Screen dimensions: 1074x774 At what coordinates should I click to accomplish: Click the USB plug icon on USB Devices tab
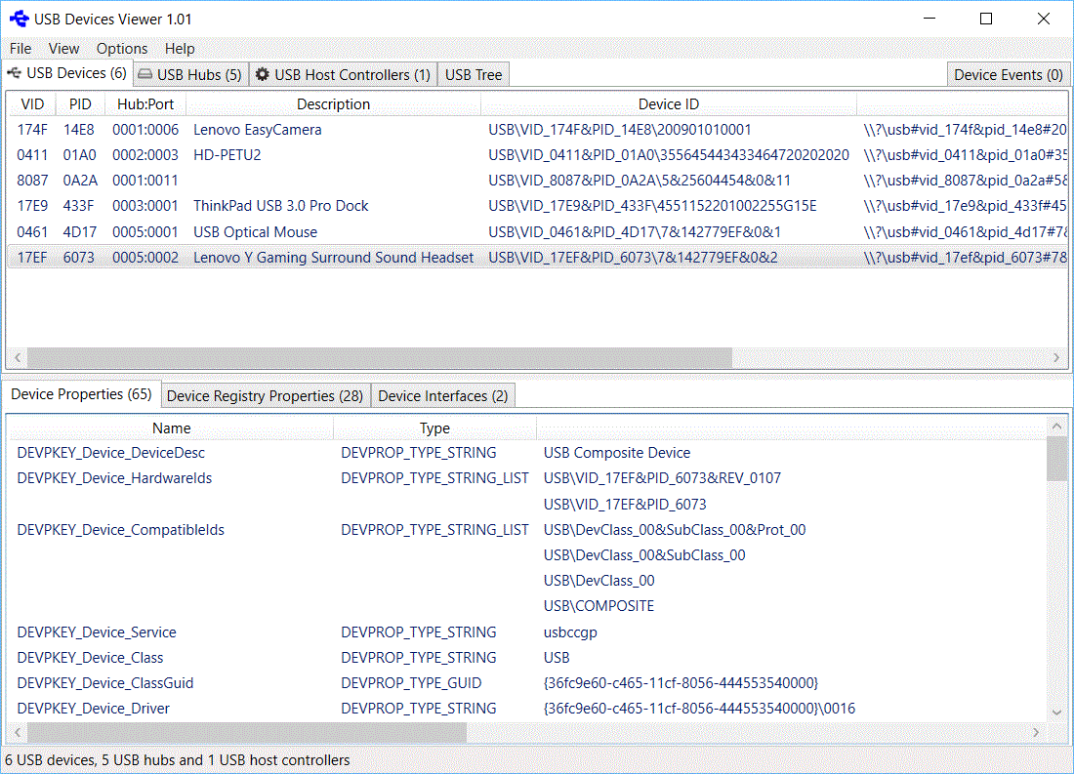coord(15,72)
